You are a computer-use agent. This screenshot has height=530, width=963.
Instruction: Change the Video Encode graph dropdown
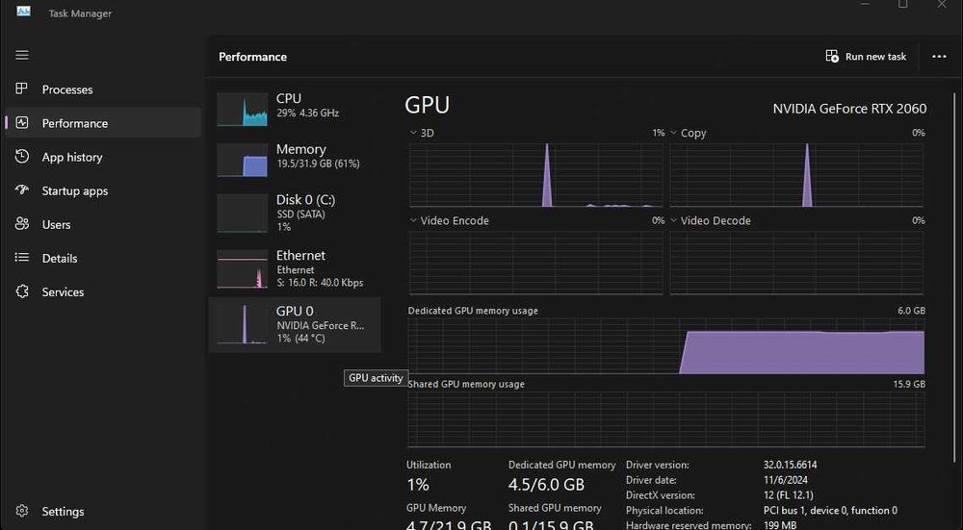pyautogui.click(x=414, y=220)
